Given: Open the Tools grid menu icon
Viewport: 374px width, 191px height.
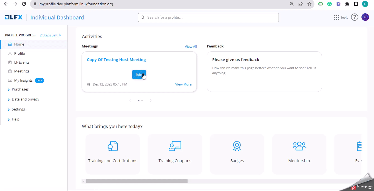Looking at the screenshot, I should pos(337,17).
